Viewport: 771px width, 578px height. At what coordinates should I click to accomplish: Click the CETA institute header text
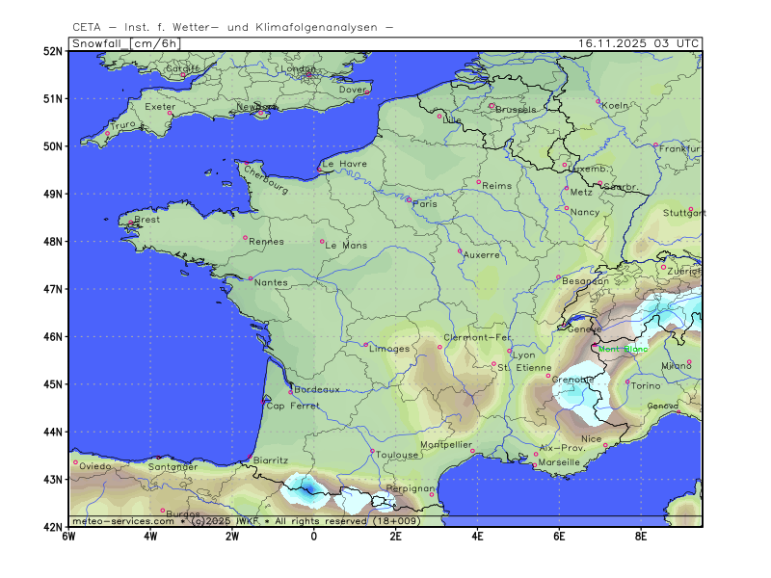[231, 27]
